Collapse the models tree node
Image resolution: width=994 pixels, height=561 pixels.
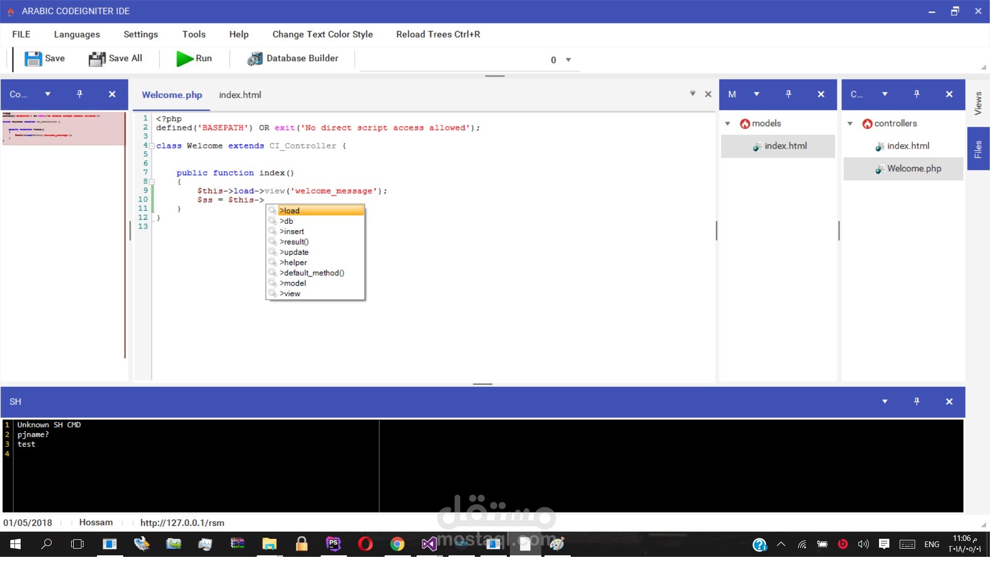tap(727, 123)
